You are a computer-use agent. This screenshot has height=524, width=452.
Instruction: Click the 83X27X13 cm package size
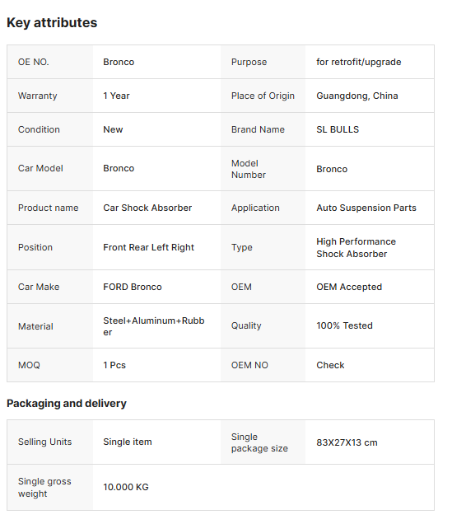click(347, 442)
